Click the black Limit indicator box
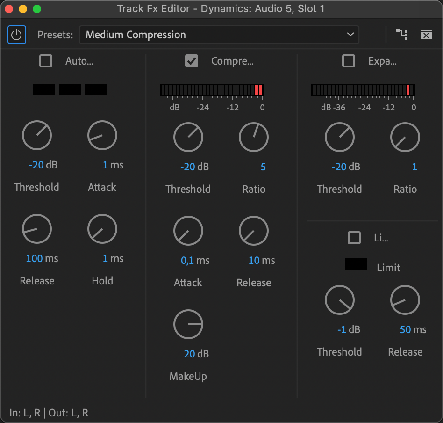Screen dimensions: 443x423 [356, 264]
